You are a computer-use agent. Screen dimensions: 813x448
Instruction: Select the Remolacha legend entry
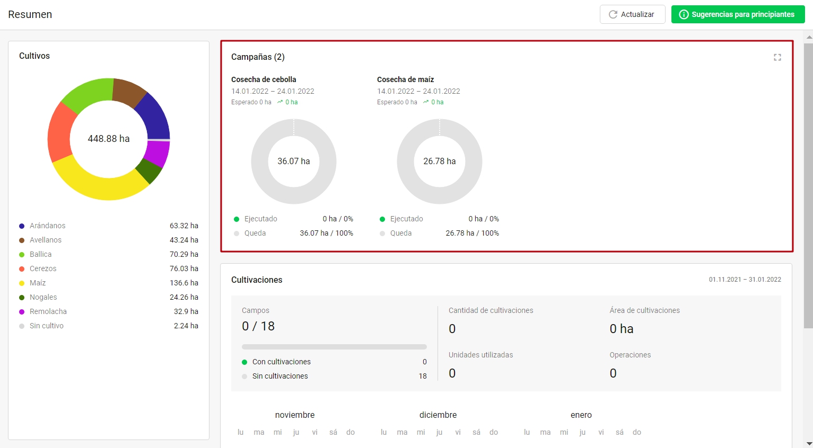point(48,311)
